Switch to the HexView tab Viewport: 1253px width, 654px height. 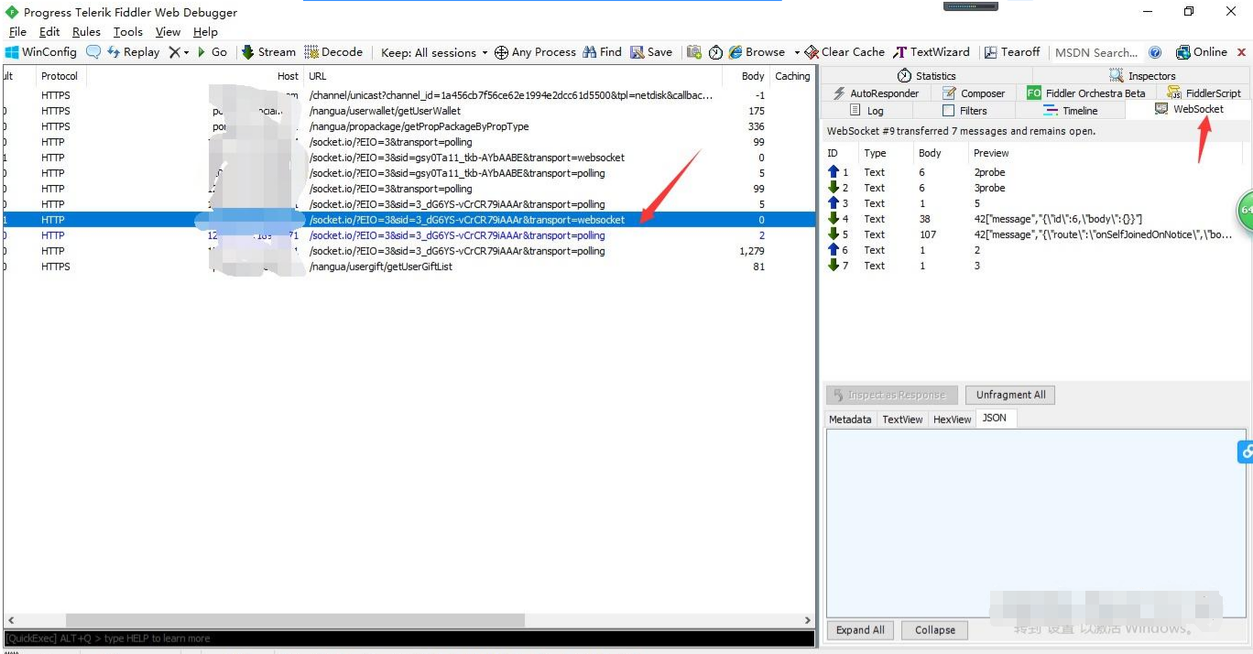click(952, 419)
